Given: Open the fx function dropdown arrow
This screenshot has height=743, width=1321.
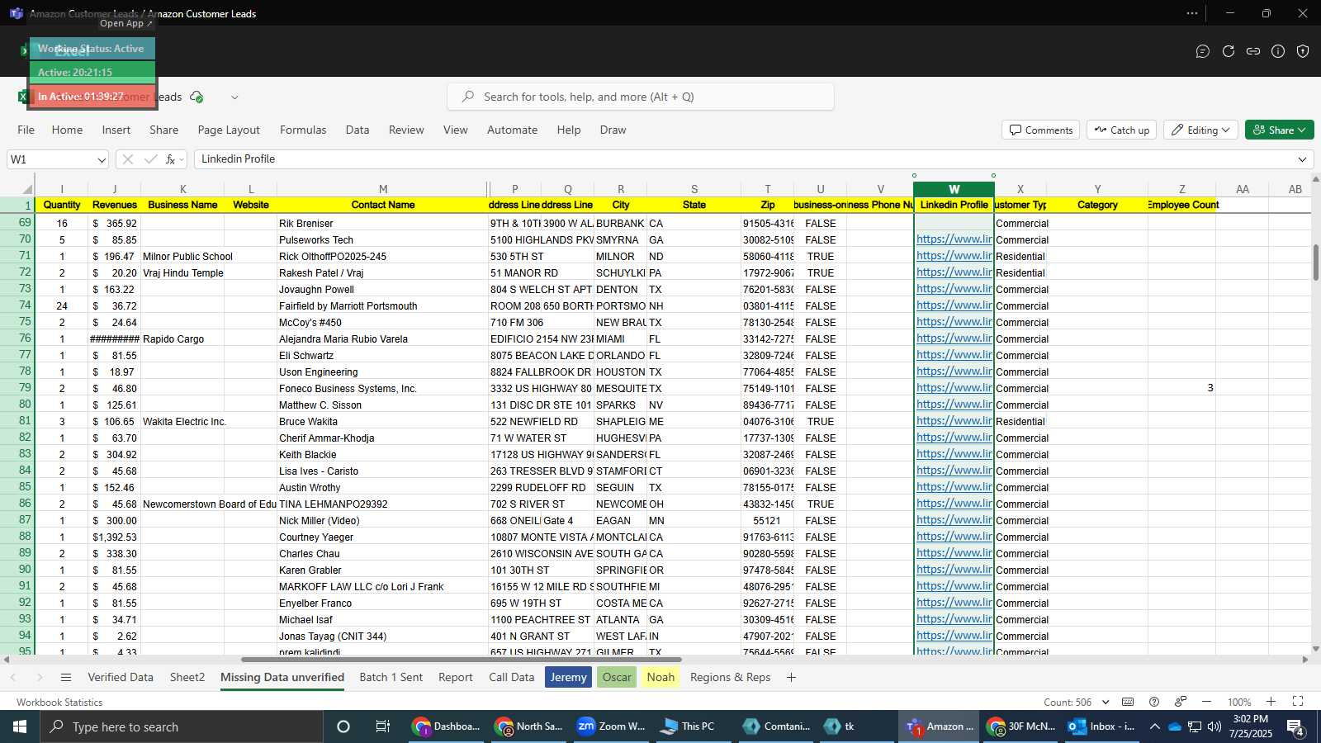Looking at the screenshot, I should coord(182,159).
